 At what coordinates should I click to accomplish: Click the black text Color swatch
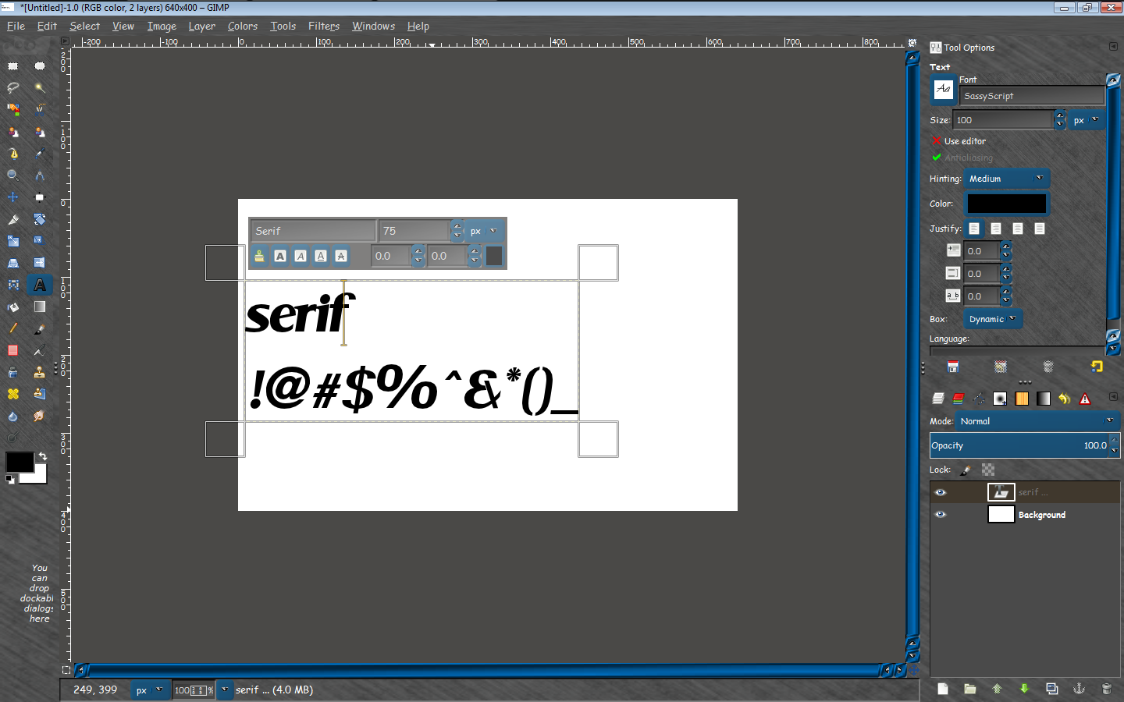1006,204
